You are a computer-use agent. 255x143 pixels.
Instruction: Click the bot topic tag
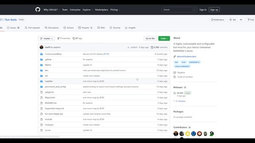176,62
